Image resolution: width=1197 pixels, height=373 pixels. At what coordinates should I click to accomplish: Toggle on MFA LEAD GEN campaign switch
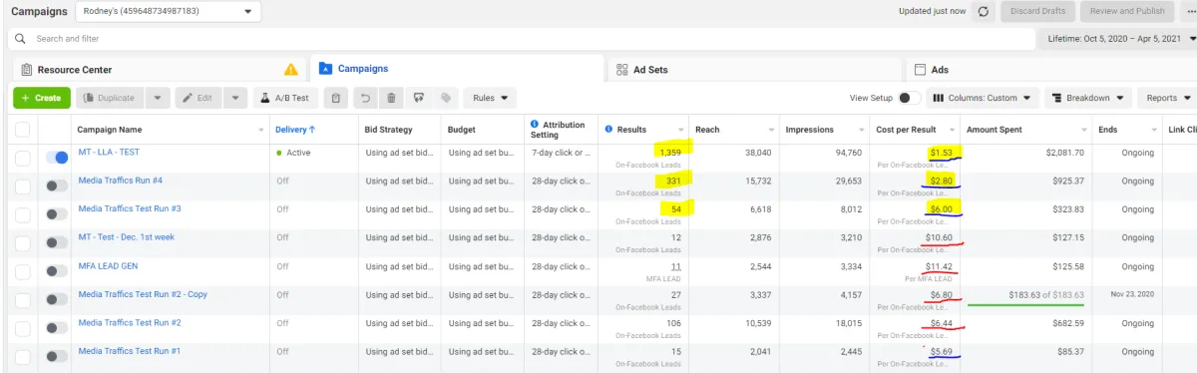[57, 270]
